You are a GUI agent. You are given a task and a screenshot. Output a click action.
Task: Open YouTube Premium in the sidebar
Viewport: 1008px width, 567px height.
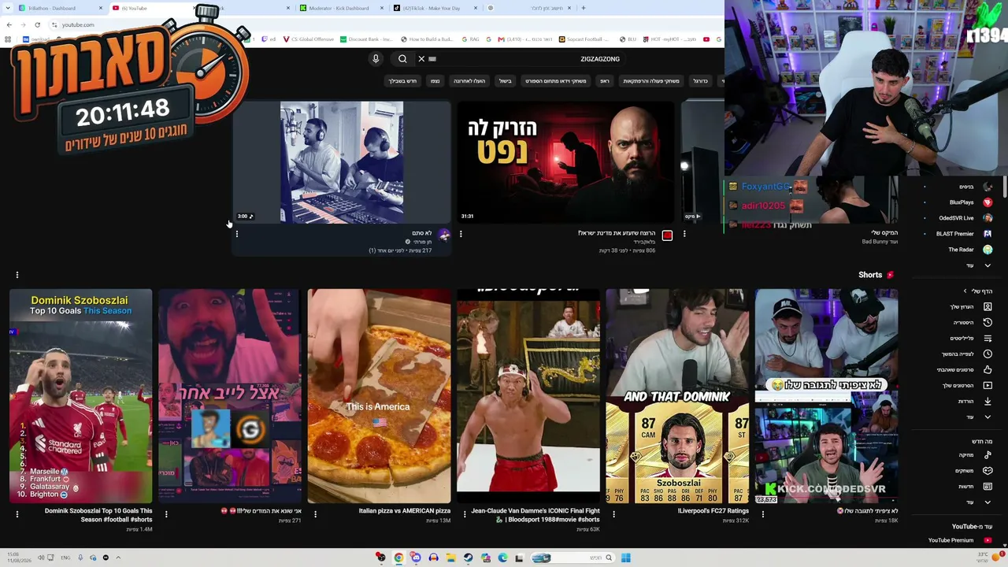pos(959,540)
